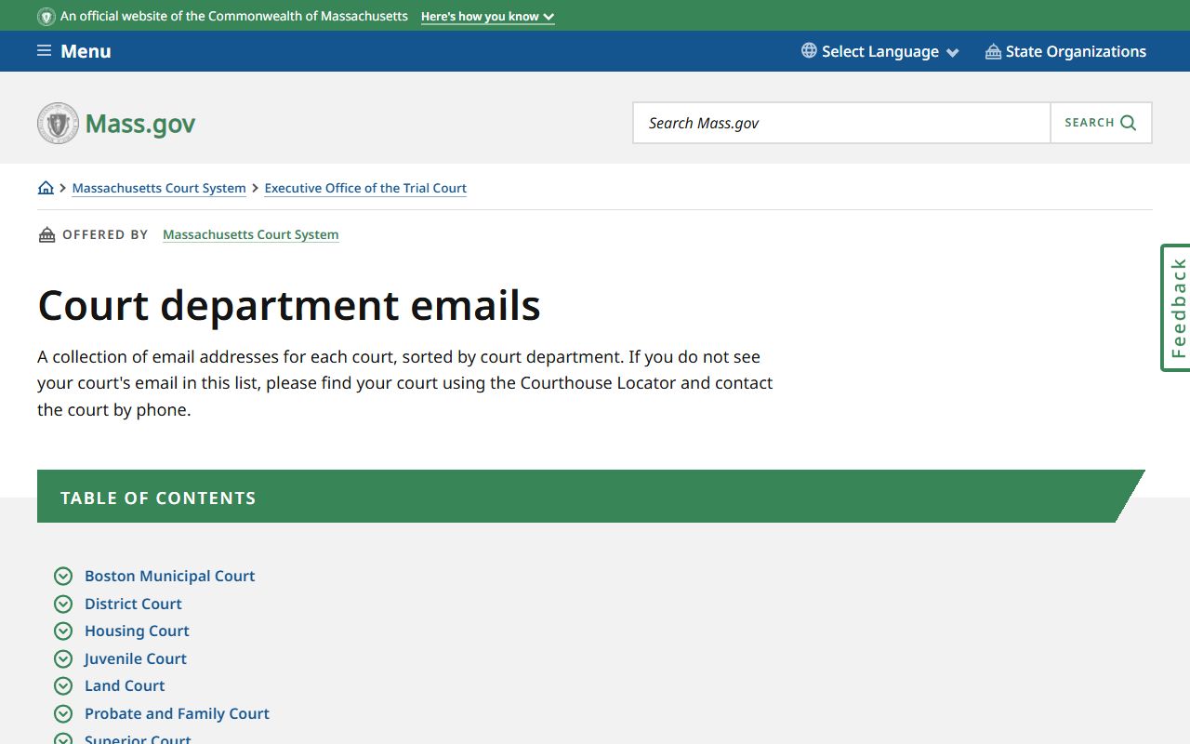This screenshot has width=1190, height=744.
Task: Click the circle arrow beside Boston Municipal Court
Action: pyautogui.click(x=63, y=577)
